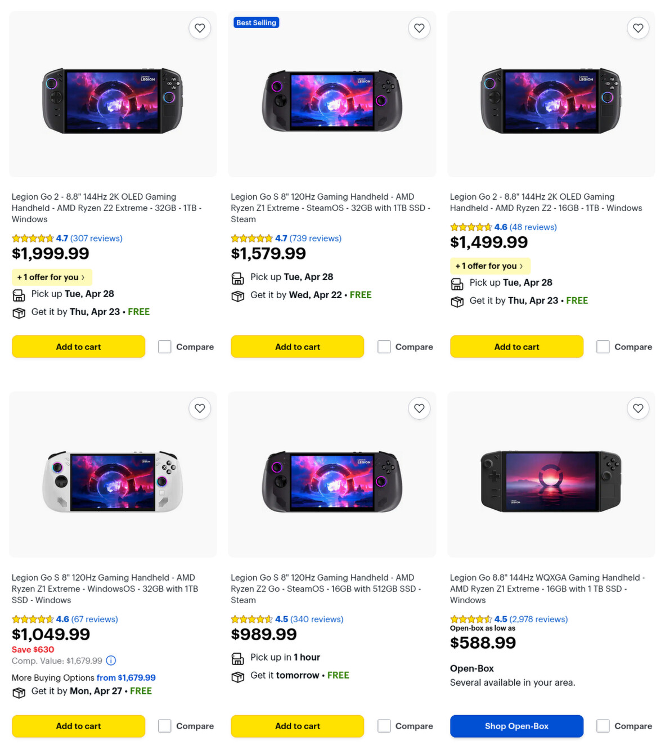The height and width of the screenshot is (750, 665).
Task: Heart the Legion Go 2 Ryzen Z2 16GB
Action: pos(638,28)
